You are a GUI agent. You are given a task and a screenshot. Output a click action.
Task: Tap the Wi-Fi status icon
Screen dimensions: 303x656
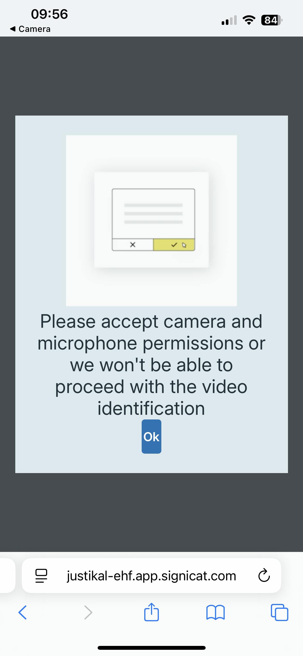point(249,20)
